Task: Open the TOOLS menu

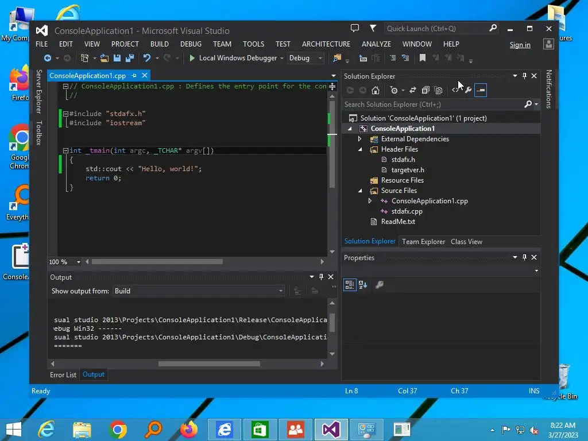Action: point(253,44)
